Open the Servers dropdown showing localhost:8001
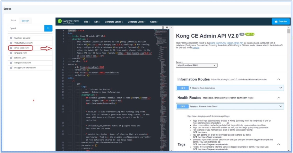 [197, 65]
